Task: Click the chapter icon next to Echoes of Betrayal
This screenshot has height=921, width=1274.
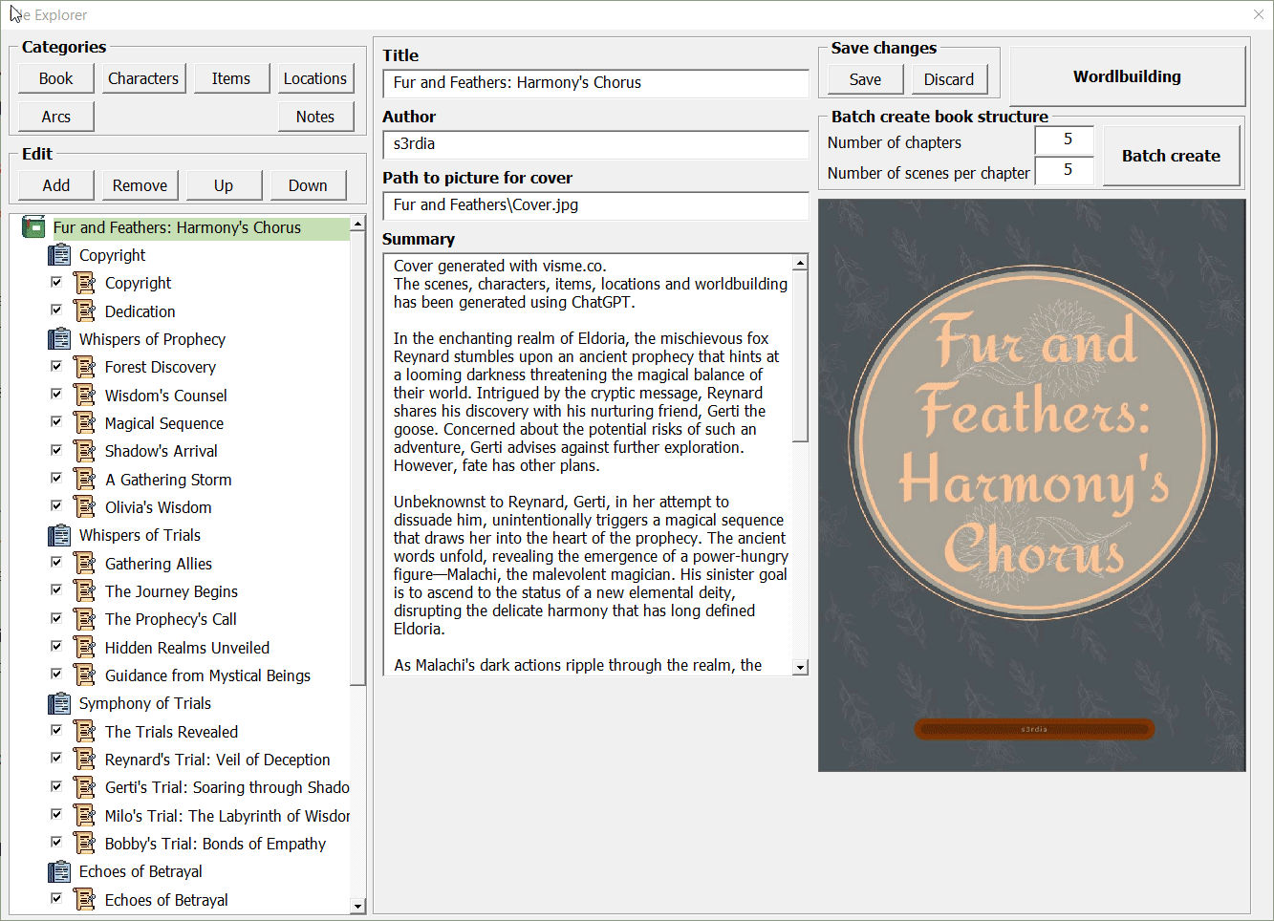Action: (x=59, y=871)
